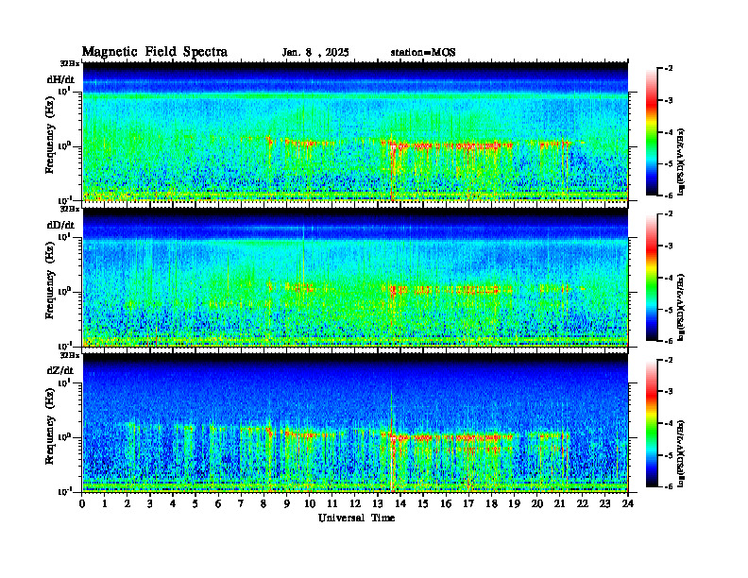The height and width of the screenshot is (578, 748).
Task: Click the time axis tick label "4"
Action: click(x=173, y=504)
